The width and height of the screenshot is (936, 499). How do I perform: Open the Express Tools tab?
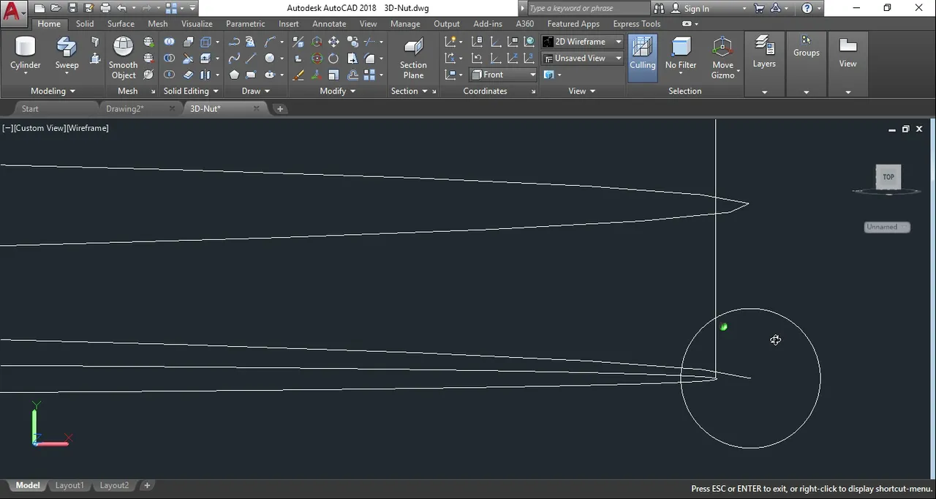[x=636, y=23]
